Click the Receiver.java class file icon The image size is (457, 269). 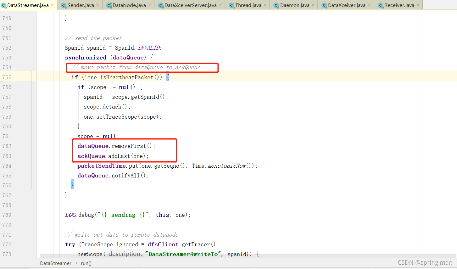381,5
